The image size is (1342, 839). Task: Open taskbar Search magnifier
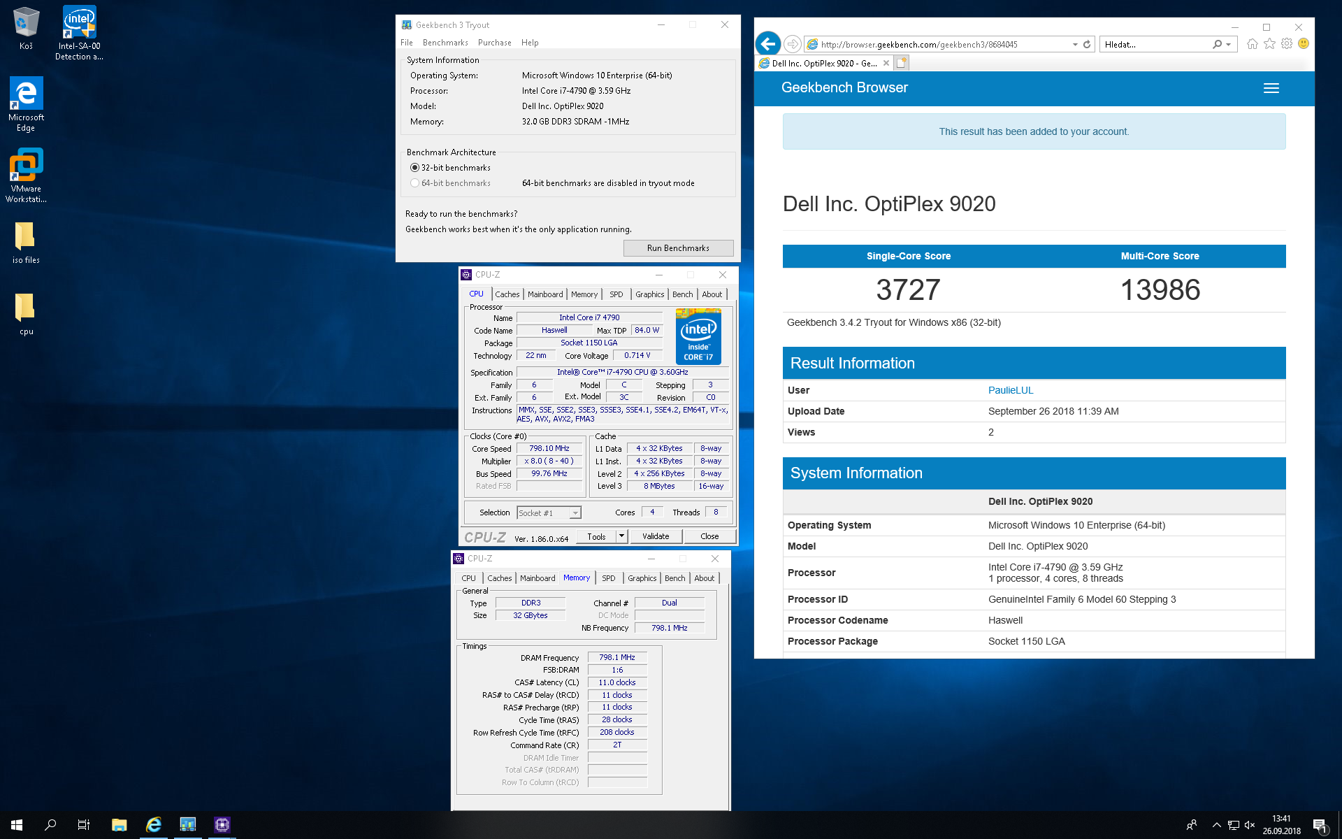50,825
